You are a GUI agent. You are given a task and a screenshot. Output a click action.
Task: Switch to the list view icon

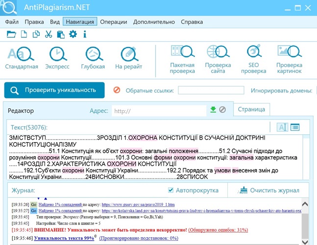click(x=295, y=127)
